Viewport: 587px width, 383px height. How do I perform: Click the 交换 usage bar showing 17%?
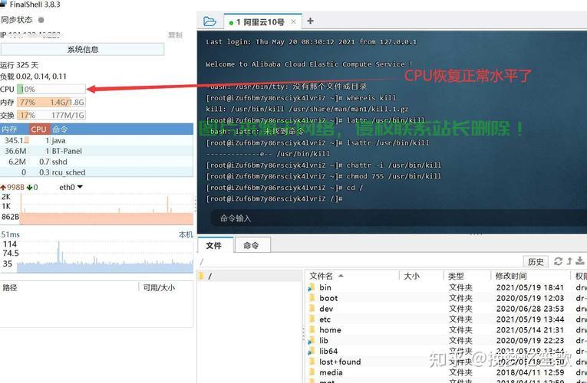coord(51,115)
